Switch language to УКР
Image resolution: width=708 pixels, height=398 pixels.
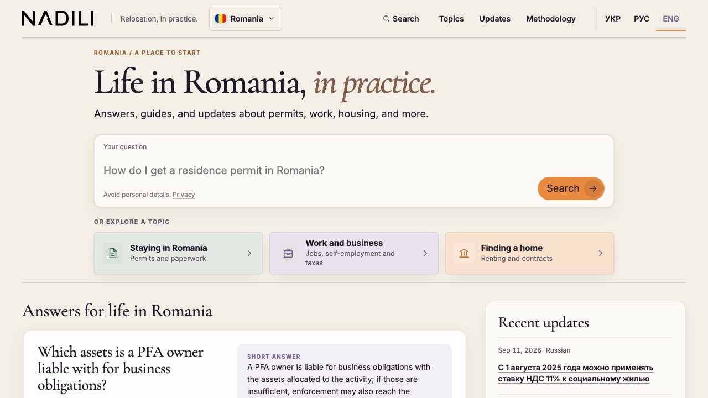coord(613,19)
